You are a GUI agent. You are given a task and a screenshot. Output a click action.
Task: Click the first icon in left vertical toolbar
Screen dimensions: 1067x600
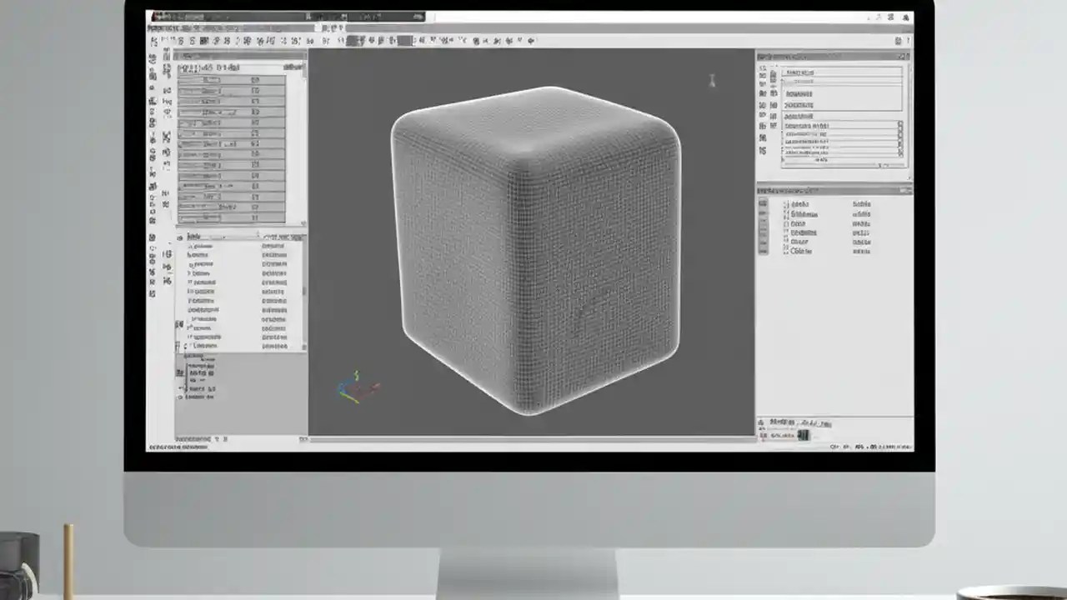(x=153, y=57)
